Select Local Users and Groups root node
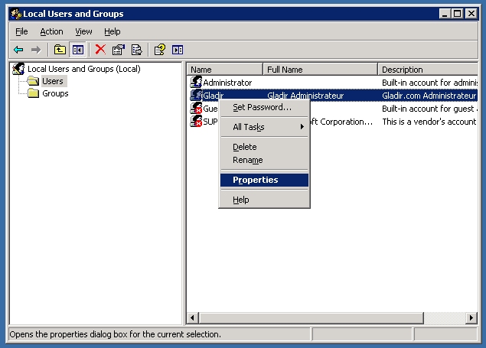 click(x=83, y=69)
